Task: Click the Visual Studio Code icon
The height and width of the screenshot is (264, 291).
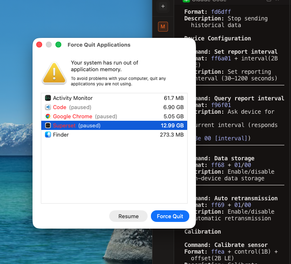Action: point(48,107)
